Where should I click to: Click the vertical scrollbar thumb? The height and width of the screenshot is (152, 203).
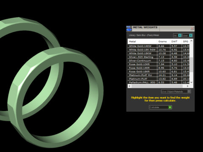(191, 65)
